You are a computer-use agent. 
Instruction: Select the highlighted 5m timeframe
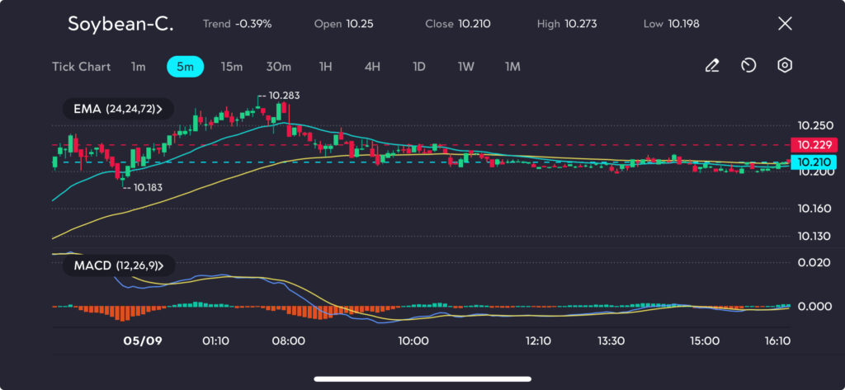pyautogui.click(x=185, y=67)
